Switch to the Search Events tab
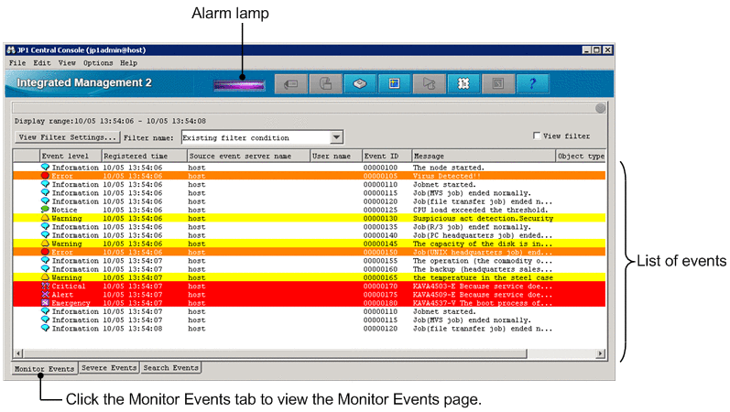The height and width of the screenshot is (412, 730). click(x=170, y=368)
